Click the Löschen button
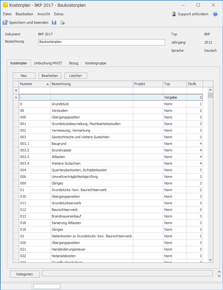Screen dimensions: 223x290 (75, 76)
